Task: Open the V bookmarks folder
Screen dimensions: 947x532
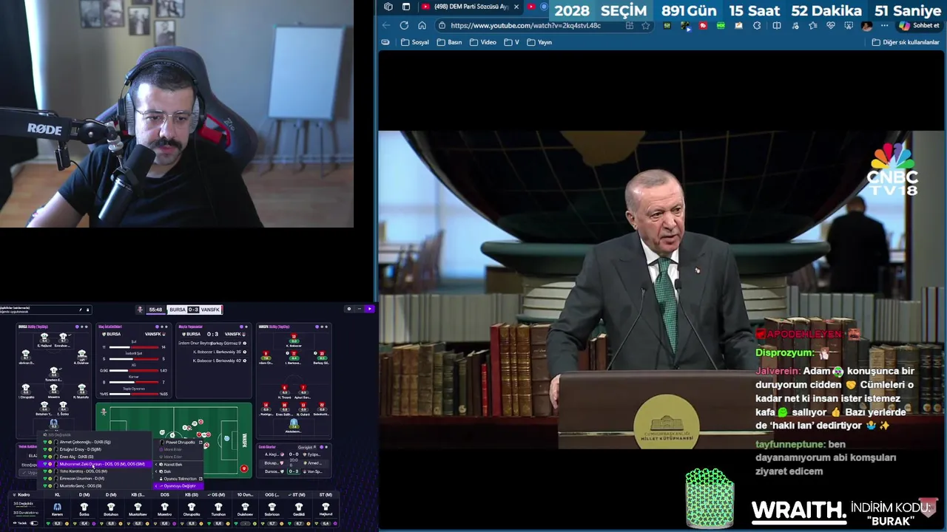Action: pyautogui.click(x=512, y=42)
